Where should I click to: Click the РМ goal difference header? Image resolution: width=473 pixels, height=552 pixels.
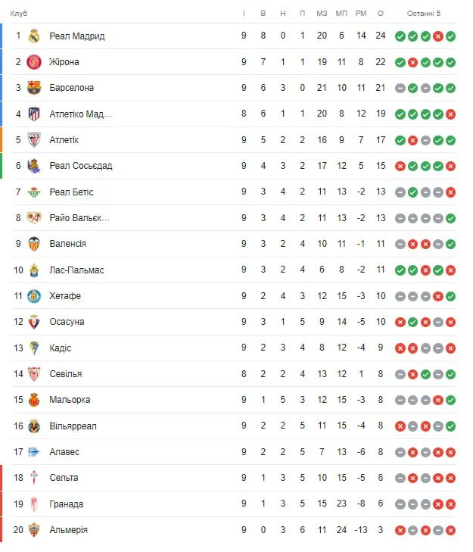[361, 13]
